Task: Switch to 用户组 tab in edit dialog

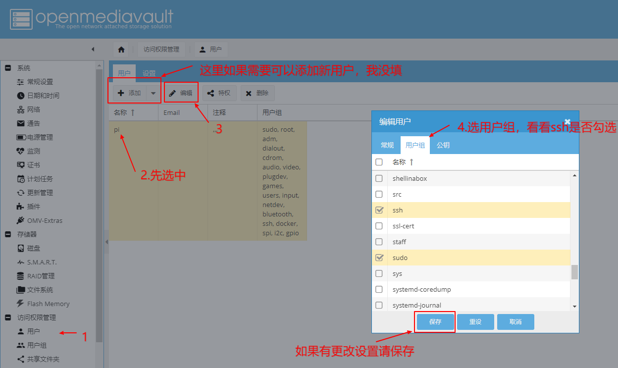Action: tap(415, 145)
